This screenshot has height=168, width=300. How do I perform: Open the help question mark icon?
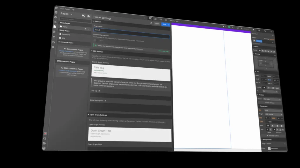pos(44,148)
